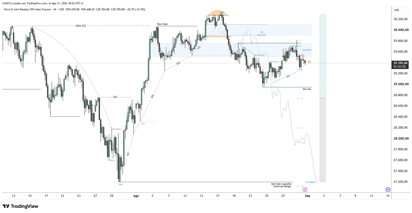
Task: Click the LTF MMSM label
Action: (310, 183)
